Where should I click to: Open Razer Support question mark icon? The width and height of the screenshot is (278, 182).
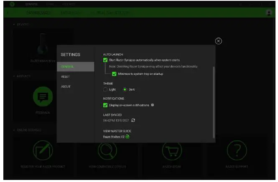coord(237,150)
